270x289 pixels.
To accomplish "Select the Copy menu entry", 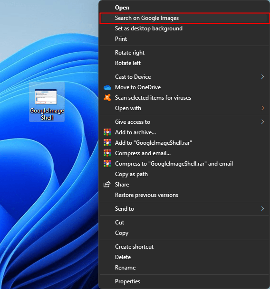I will [184, 233].
